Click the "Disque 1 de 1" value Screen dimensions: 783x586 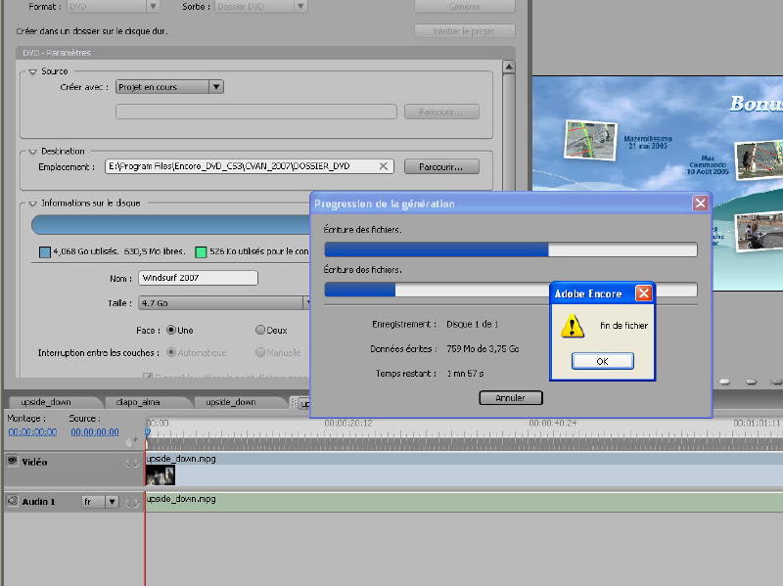473,325
